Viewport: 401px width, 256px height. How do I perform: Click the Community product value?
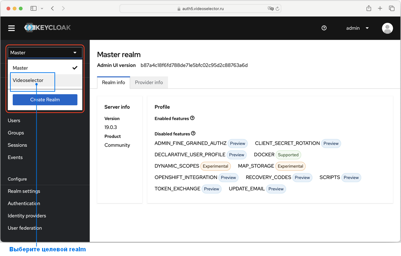117,145
